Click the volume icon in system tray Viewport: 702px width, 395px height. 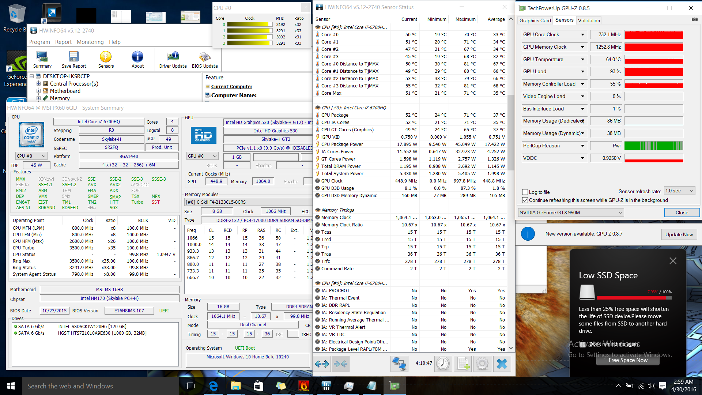(651, 386)
